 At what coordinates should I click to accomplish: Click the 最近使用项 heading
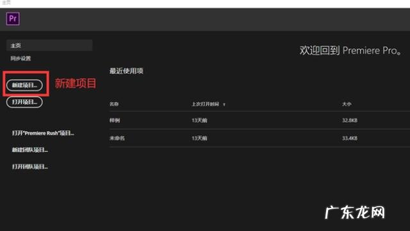126,71
